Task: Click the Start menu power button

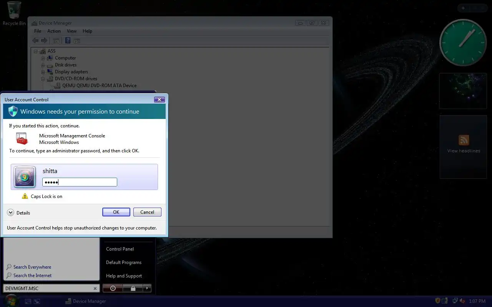Action: [113, 288]
